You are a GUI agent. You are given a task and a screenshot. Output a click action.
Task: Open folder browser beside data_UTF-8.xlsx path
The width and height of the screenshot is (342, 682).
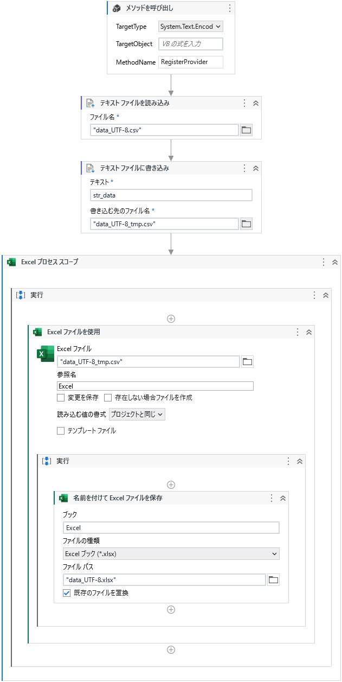click(x=273, y=579)
